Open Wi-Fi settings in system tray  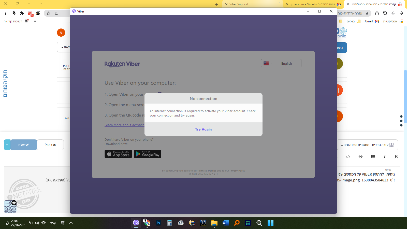43,223
